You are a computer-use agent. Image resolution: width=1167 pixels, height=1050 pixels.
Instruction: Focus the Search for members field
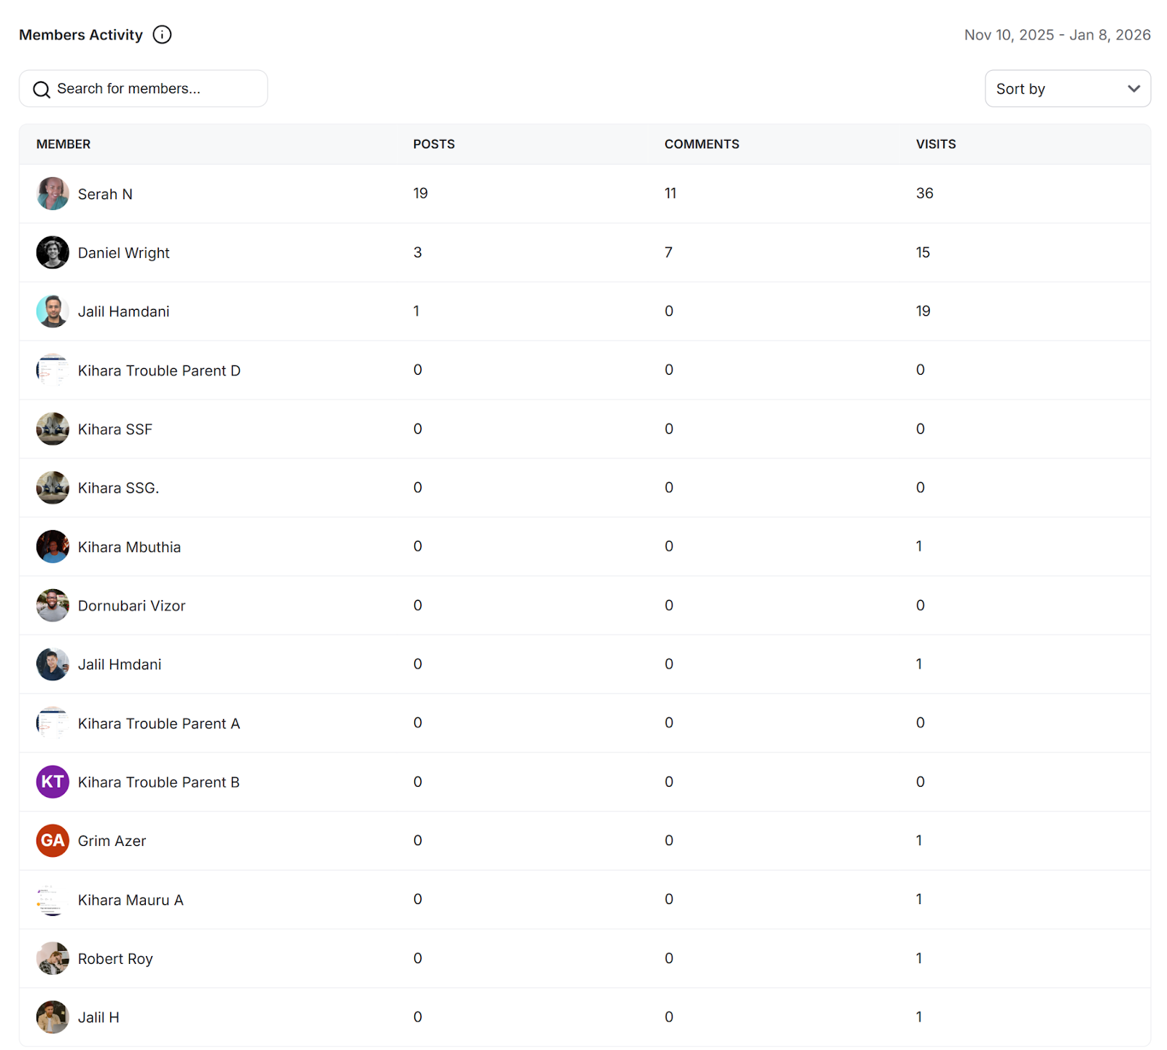coord(153,89)
